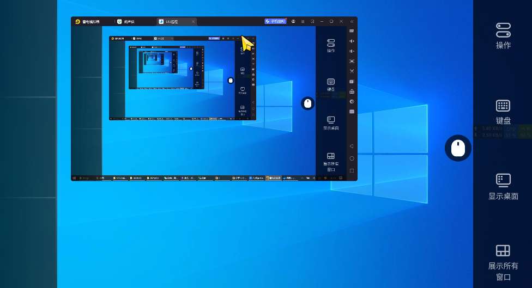
Task: Switch to the UU远程 tab
Action: click(x=169, y=21)
